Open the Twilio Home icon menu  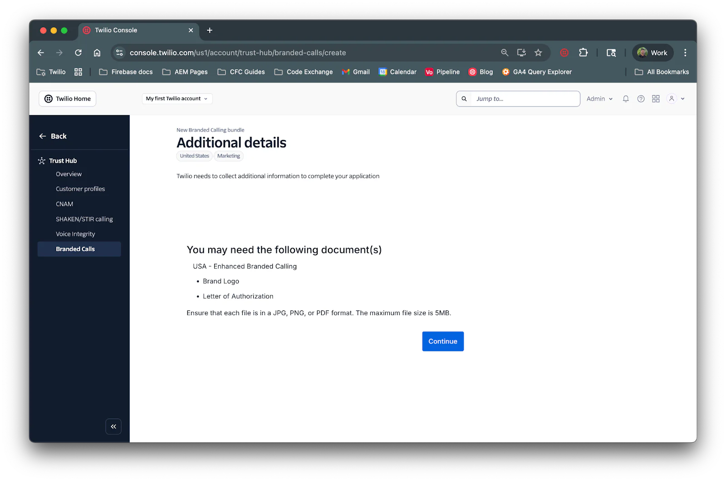(48, 98)
